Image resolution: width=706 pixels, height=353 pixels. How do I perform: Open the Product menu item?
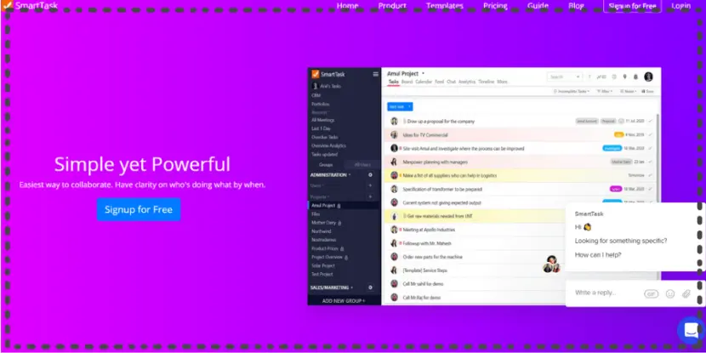[x=392, y=6]
